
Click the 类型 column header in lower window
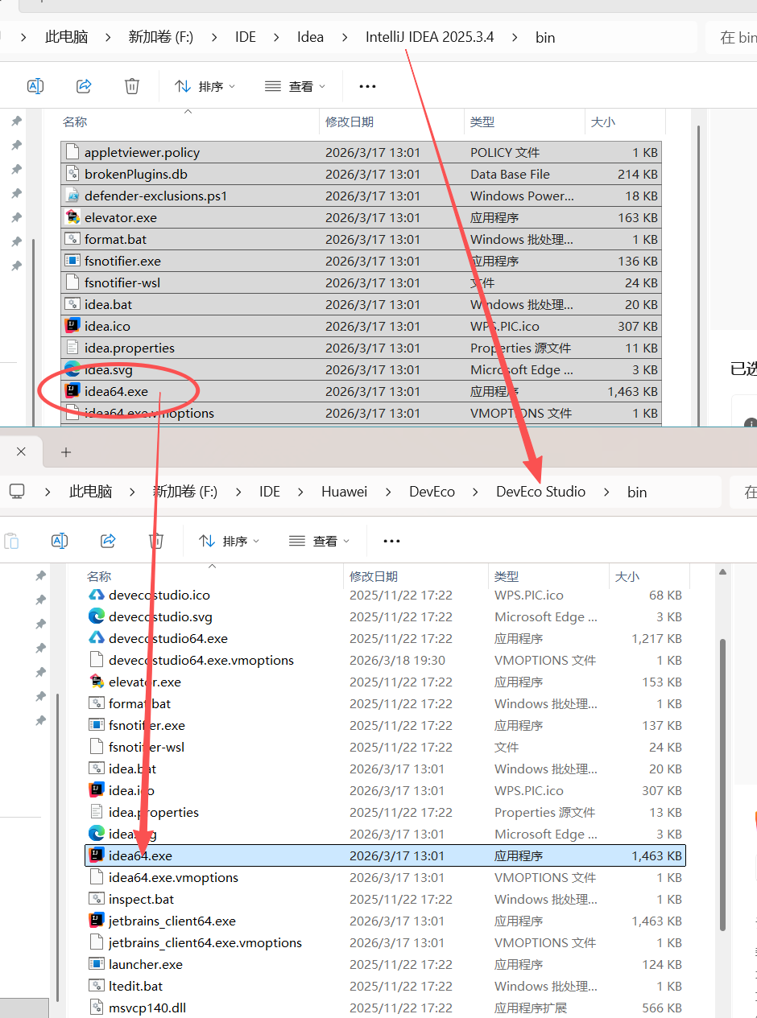click(507, 577)
